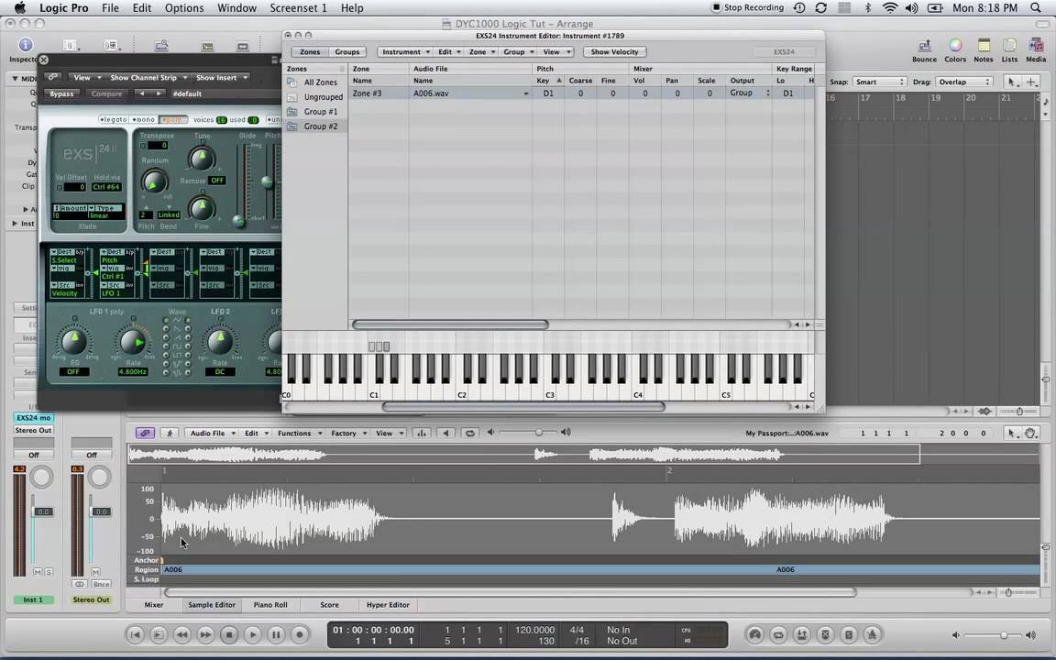Open the Audio File menu in Sample Editor

212,433
